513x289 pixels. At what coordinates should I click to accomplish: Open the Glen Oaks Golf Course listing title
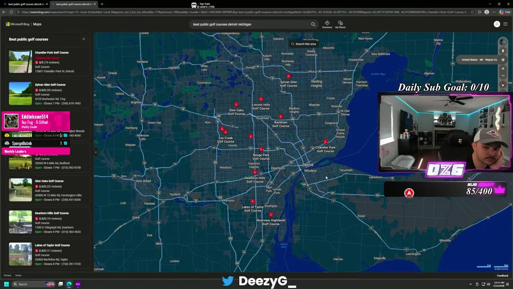click(x=49, y=181)
